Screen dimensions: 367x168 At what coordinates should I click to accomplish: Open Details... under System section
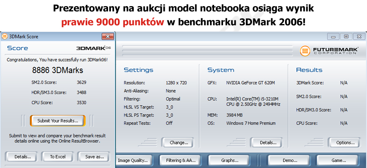pos(268,142)
